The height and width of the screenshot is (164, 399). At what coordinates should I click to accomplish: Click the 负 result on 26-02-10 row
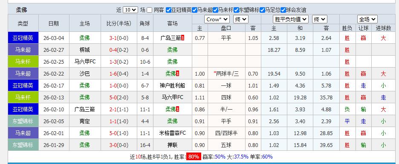tap(347, 110)
